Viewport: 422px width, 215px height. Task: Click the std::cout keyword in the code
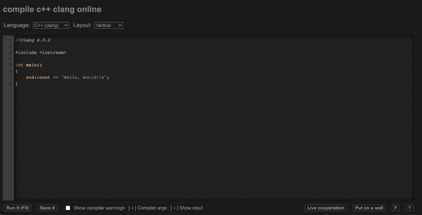coord(38,77)
